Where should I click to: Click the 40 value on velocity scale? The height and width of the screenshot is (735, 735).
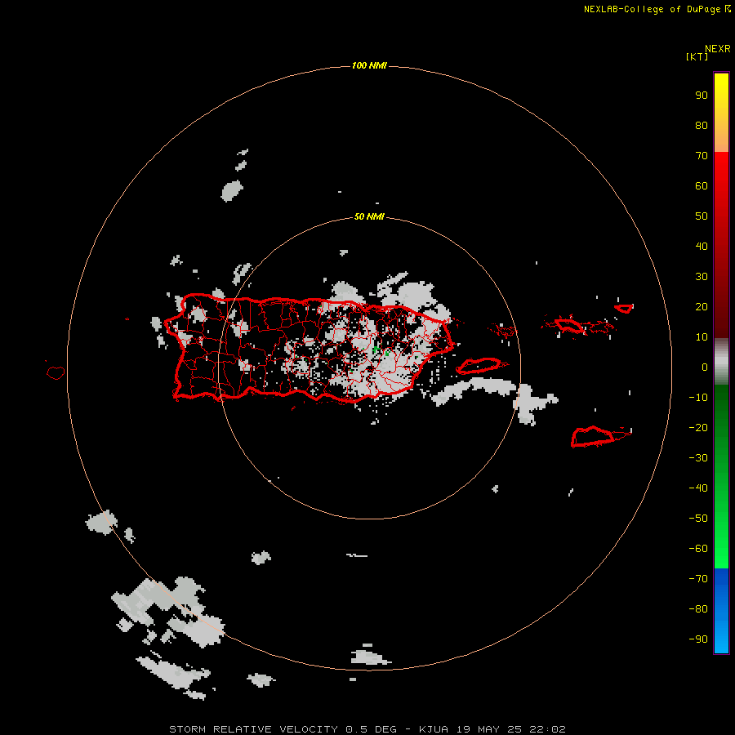702,246
